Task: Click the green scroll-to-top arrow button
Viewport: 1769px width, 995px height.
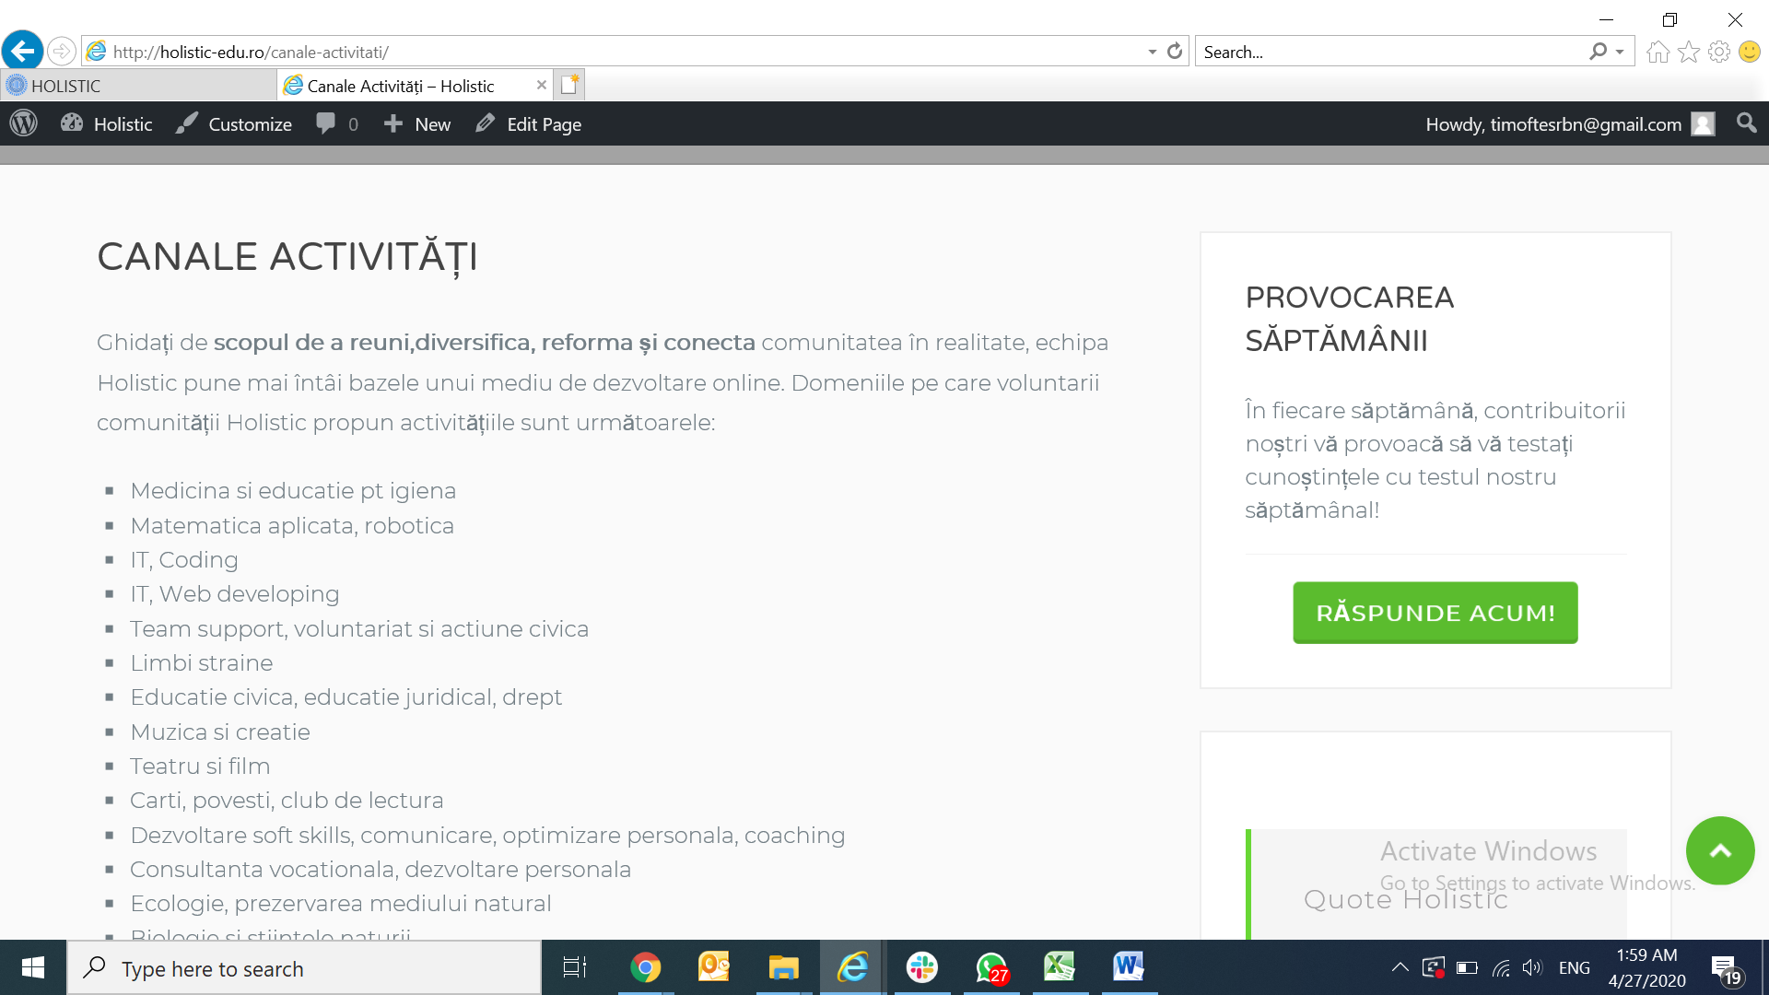Action: click(1719, 850)
